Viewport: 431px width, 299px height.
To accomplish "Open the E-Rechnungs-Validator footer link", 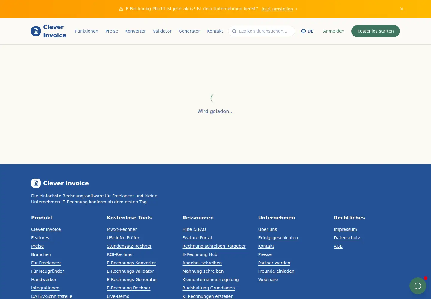I will (130, 271).
